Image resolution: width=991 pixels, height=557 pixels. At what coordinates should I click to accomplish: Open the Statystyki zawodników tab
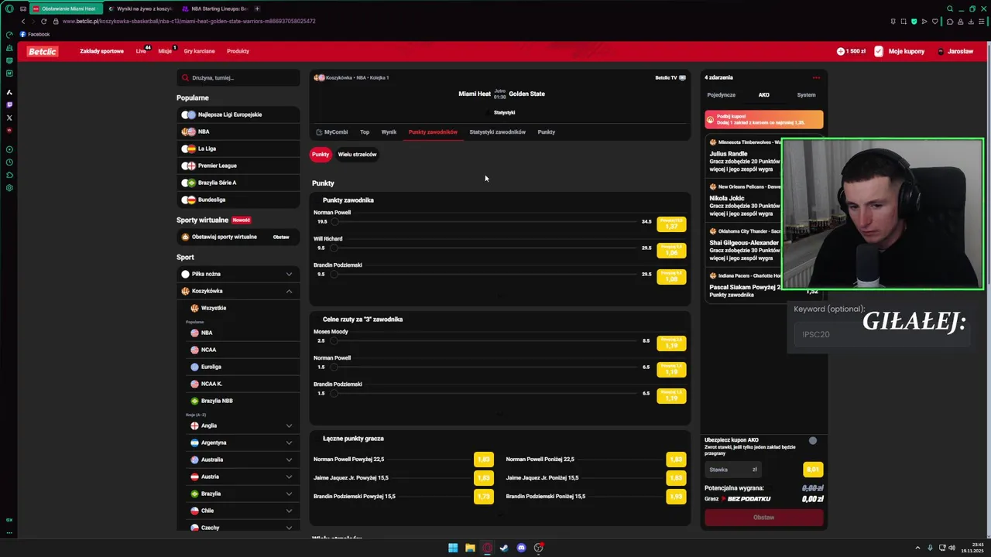[x=497, y=132]
